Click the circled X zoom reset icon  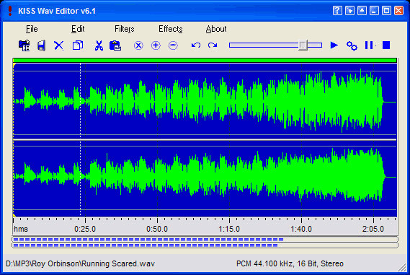pos(138,45)
